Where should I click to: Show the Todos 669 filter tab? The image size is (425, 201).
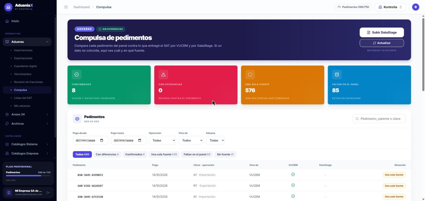coord(82,155)
